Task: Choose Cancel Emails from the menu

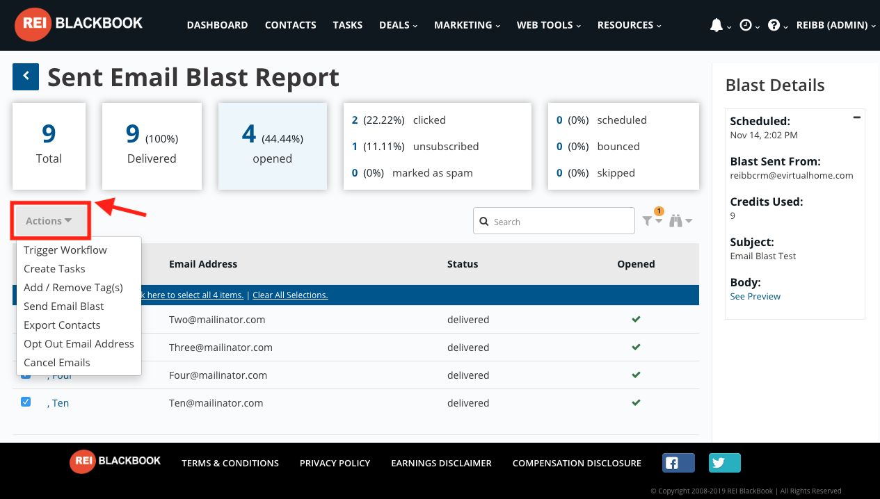Action: point(57,363)
